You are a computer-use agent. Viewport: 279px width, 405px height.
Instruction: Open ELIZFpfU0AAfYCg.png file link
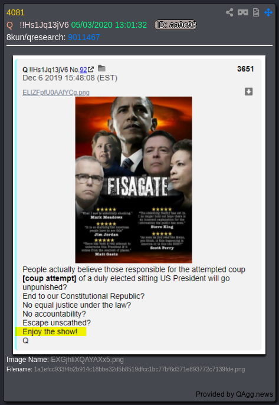[x=56, y=93]
